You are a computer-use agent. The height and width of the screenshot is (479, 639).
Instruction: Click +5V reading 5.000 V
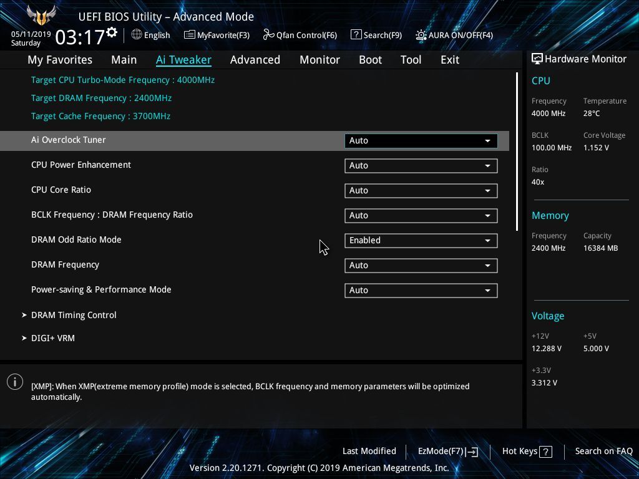point(596,349)
